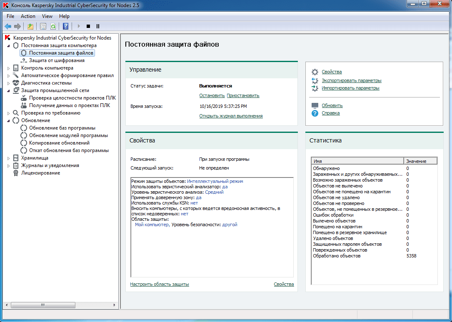
Task: Click the Refresh toolbar icon
Action: tap(53, 26)
